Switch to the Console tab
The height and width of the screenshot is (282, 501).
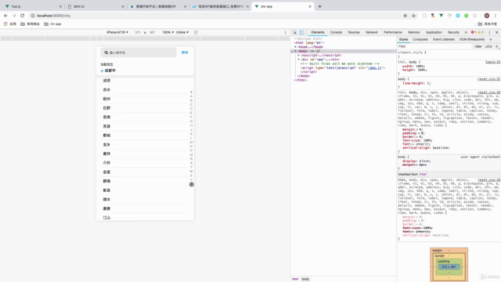[x=336, y=32]
